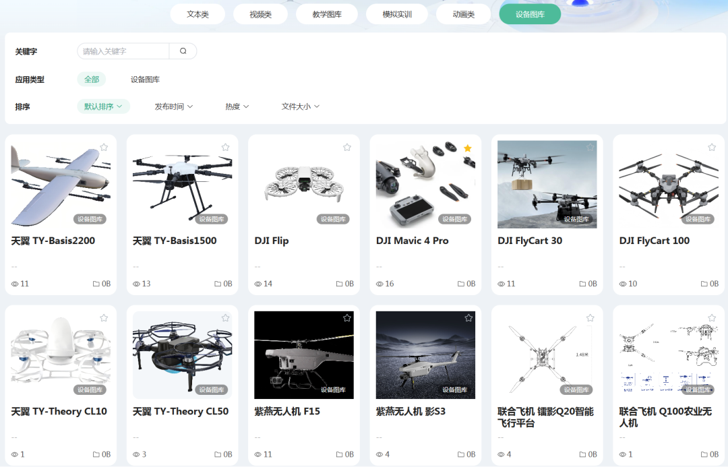
Task: Open the 文件大小 sort dropdown
Action: click(x=301, y=106)
